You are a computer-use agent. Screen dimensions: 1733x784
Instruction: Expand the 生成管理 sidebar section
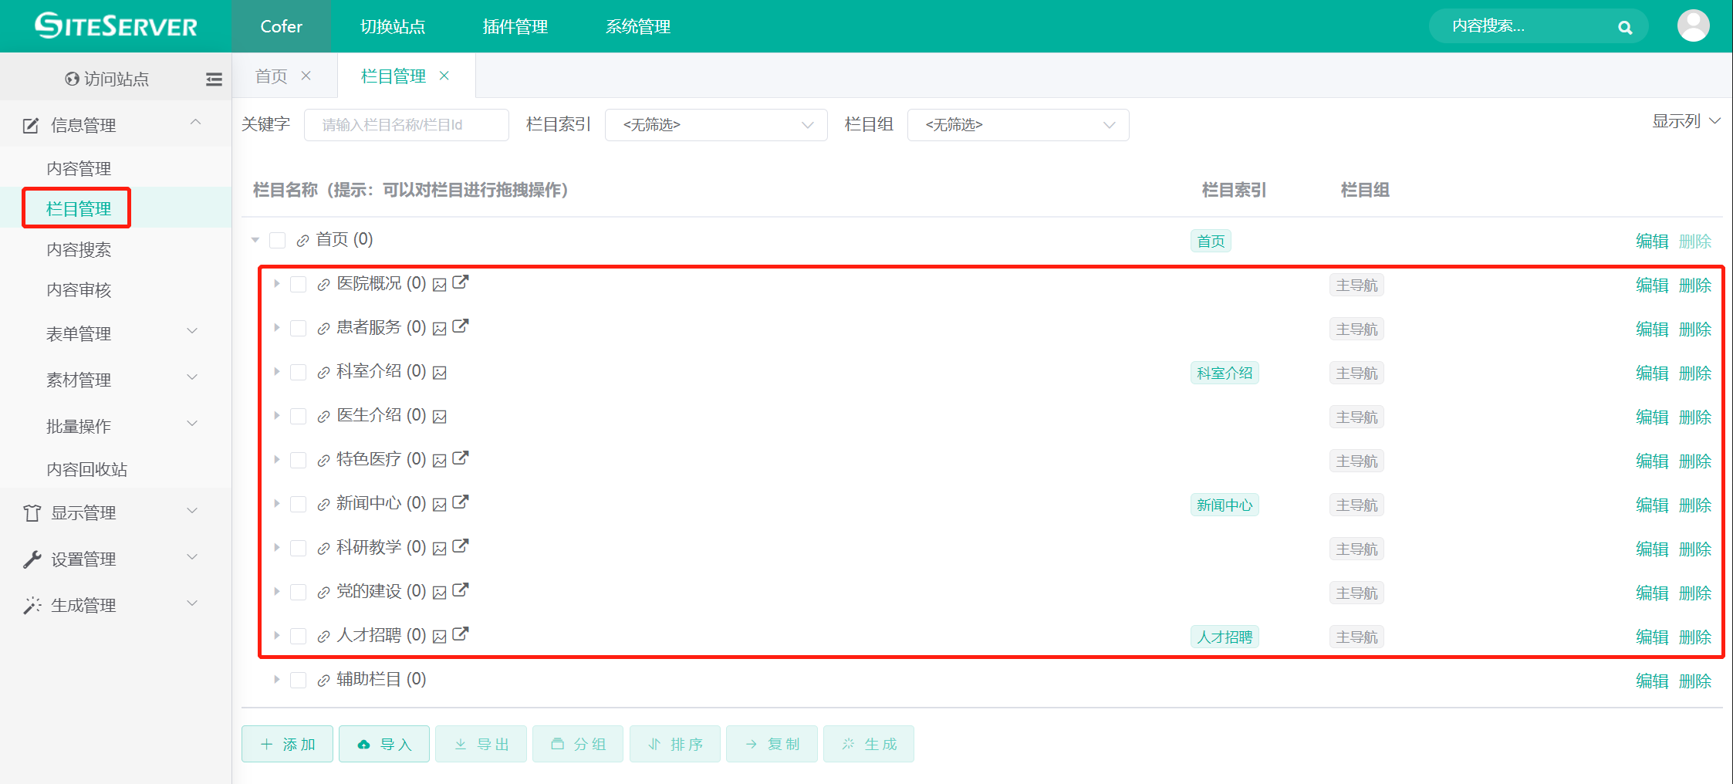116,605
